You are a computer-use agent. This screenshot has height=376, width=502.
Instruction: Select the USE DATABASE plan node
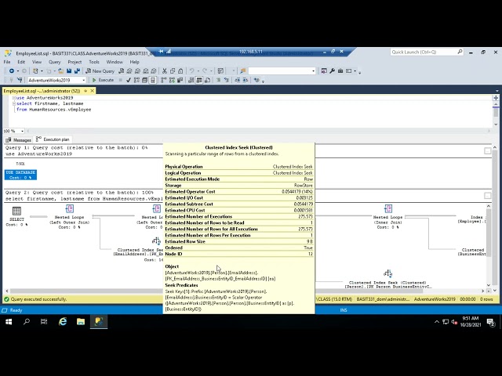[x=20, y=175]
